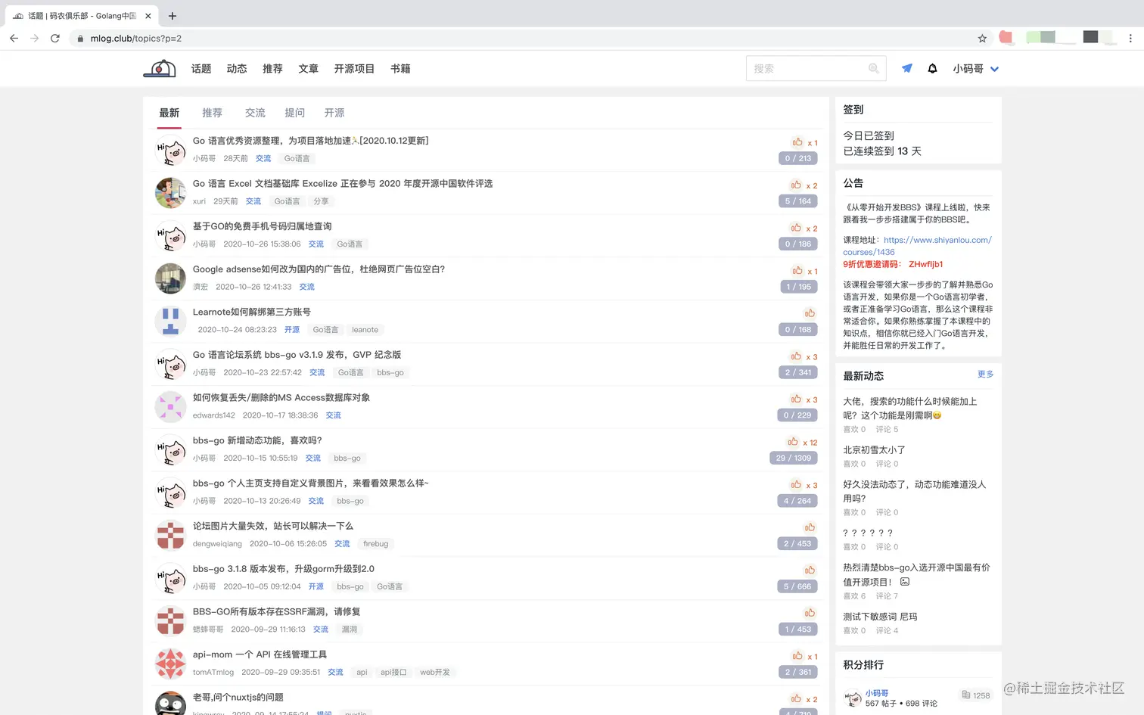1144x715 pixels.
Task: Click the paper plane share icon in header
Action: 906,68
